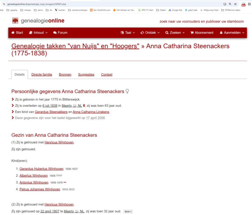Bookmark this page with the star icon
The width and height of the screenshot is (252, 215).
(x=235, y=4)
